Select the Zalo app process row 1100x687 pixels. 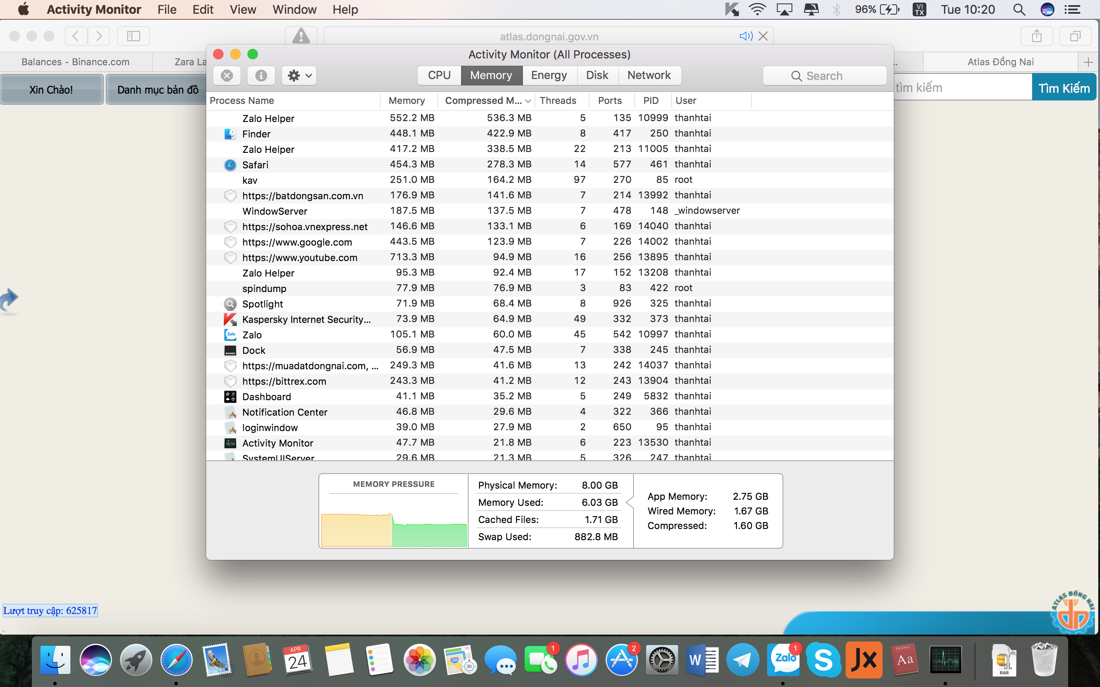pos(550,334)
